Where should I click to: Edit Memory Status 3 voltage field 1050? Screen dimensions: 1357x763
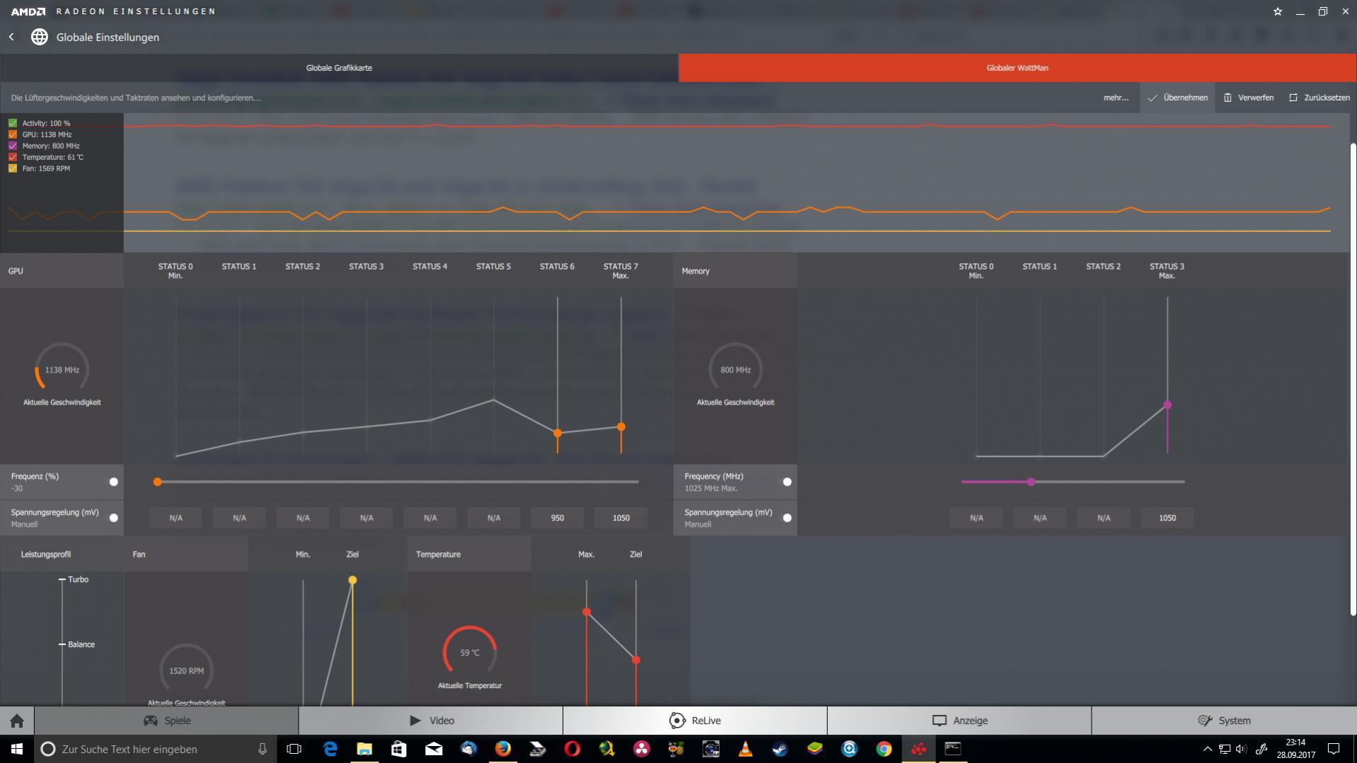[1167, 518]
